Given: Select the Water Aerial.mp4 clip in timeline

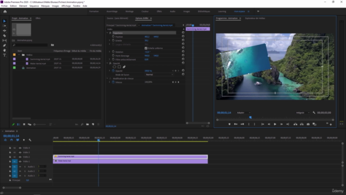Looking at the screenshot, I should pos(130,161).
